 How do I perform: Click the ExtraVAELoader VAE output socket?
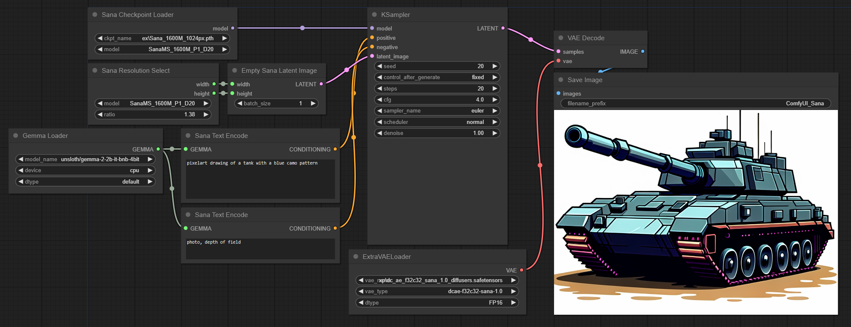(x=521, y=270)
